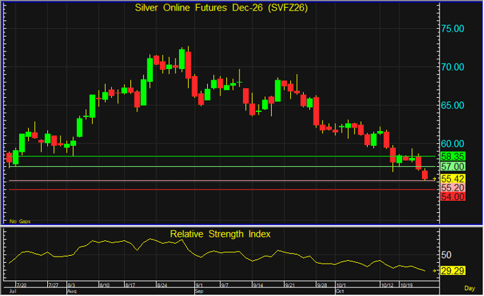Select the 10/19 date label
The height and width of the screenshot is (296, 484).
(x=407, y=285)
